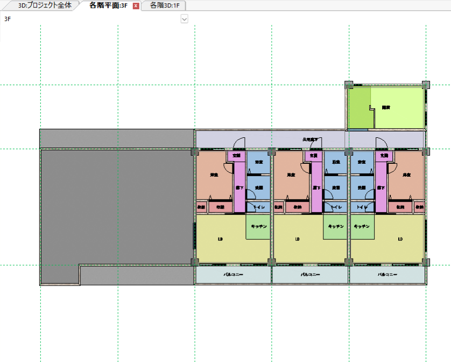Select the キッチン room in the middle unit
451x362 pixels.
point(335,227)
